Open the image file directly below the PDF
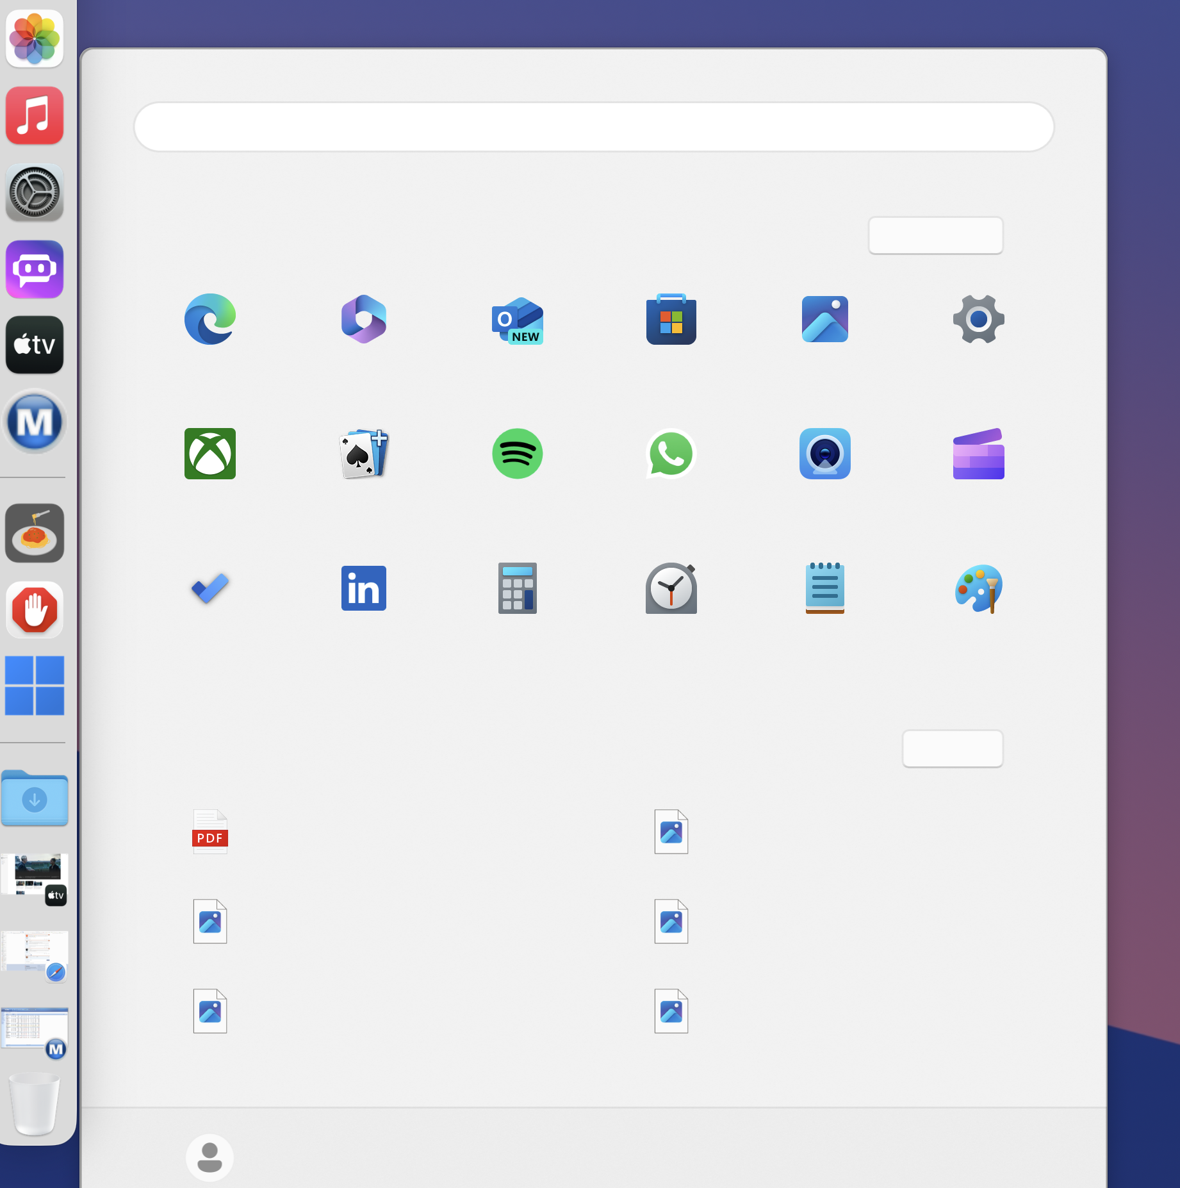The height and width of the screenshot is (1188, 1180). click(x=210, y=921)
